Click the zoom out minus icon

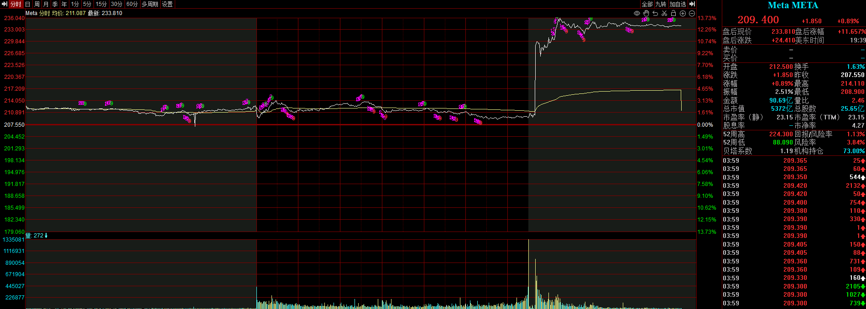pyautogui.click(x=692, y=13)
